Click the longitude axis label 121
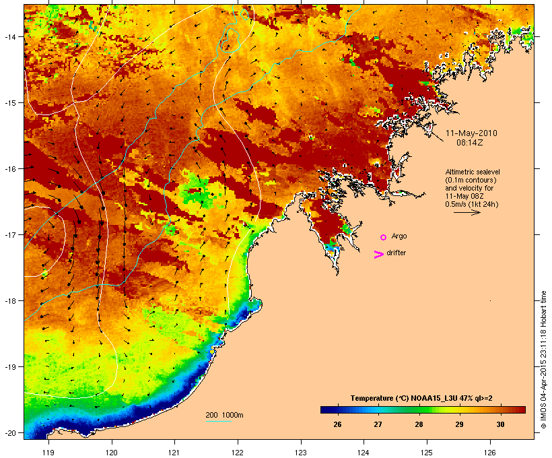This screenshot has width=552, height=458. (174, 453)
